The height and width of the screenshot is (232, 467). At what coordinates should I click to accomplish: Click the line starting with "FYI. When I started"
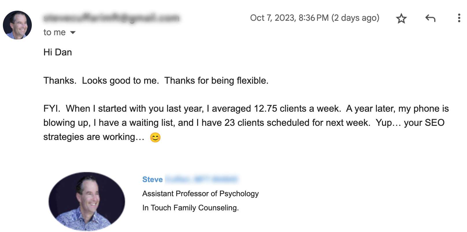(246, 108)
